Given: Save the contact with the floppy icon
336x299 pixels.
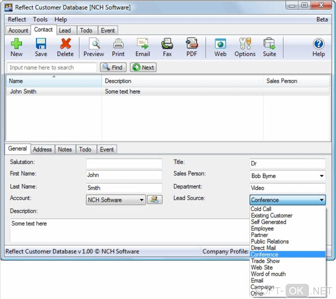Looking at the screenshot, I should [x=41, y=47].
